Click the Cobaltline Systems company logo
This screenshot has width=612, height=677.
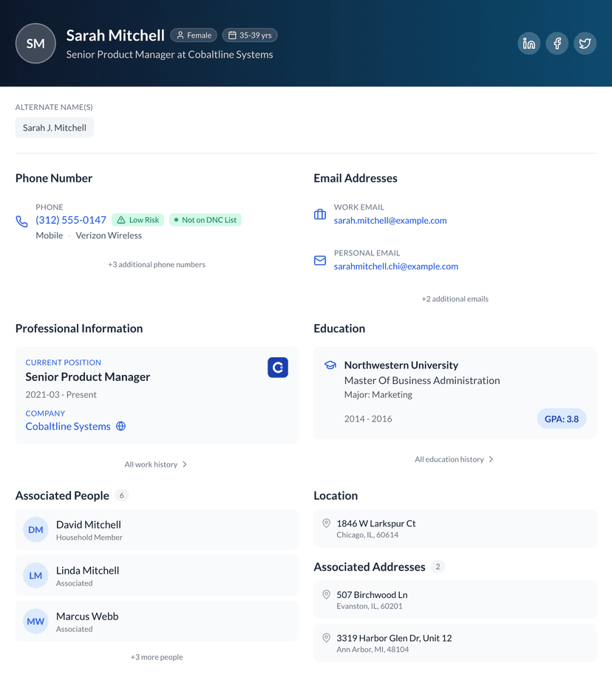coord(278,368)
